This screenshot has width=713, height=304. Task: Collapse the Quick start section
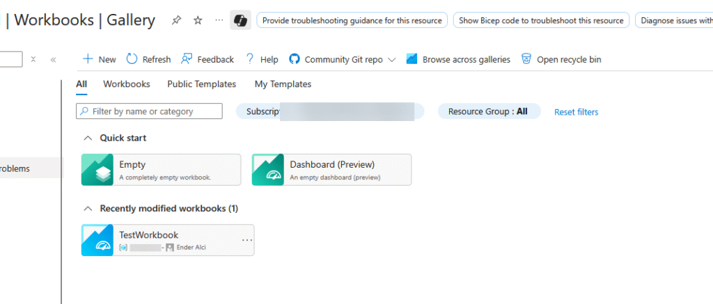(88, 138)
